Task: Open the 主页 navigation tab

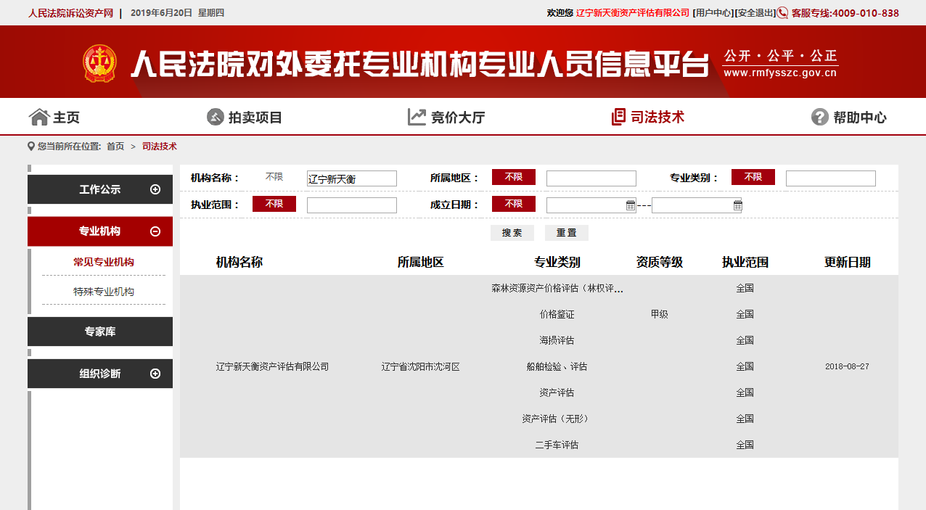Action: tap(54, 117)
